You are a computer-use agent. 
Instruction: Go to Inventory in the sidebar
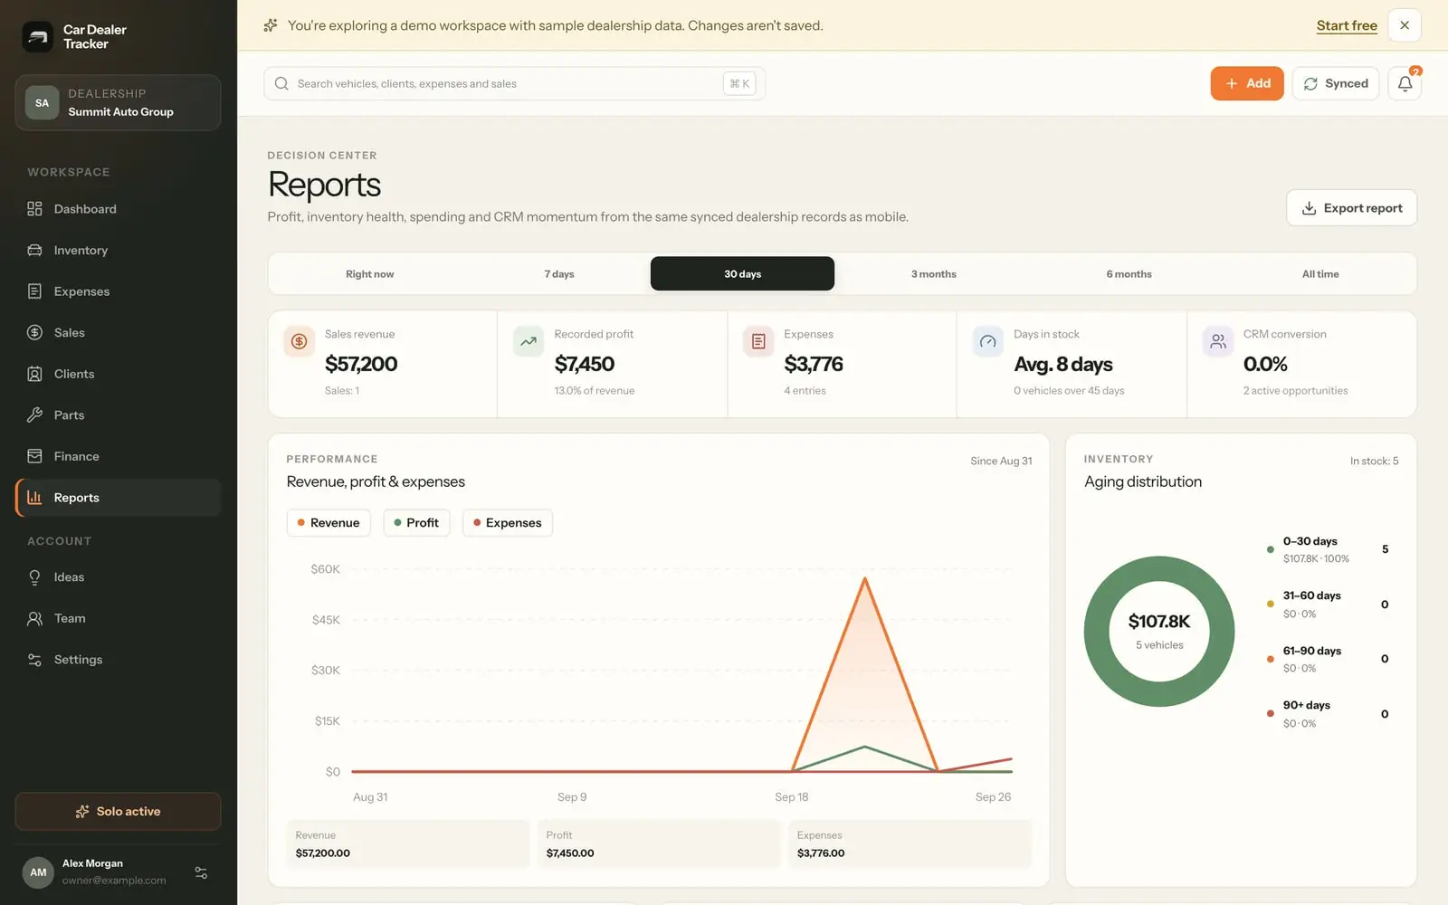(x=118, y=251)
